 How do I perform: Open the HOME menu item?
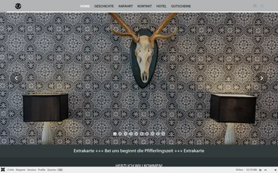click(x=85, y=6)
